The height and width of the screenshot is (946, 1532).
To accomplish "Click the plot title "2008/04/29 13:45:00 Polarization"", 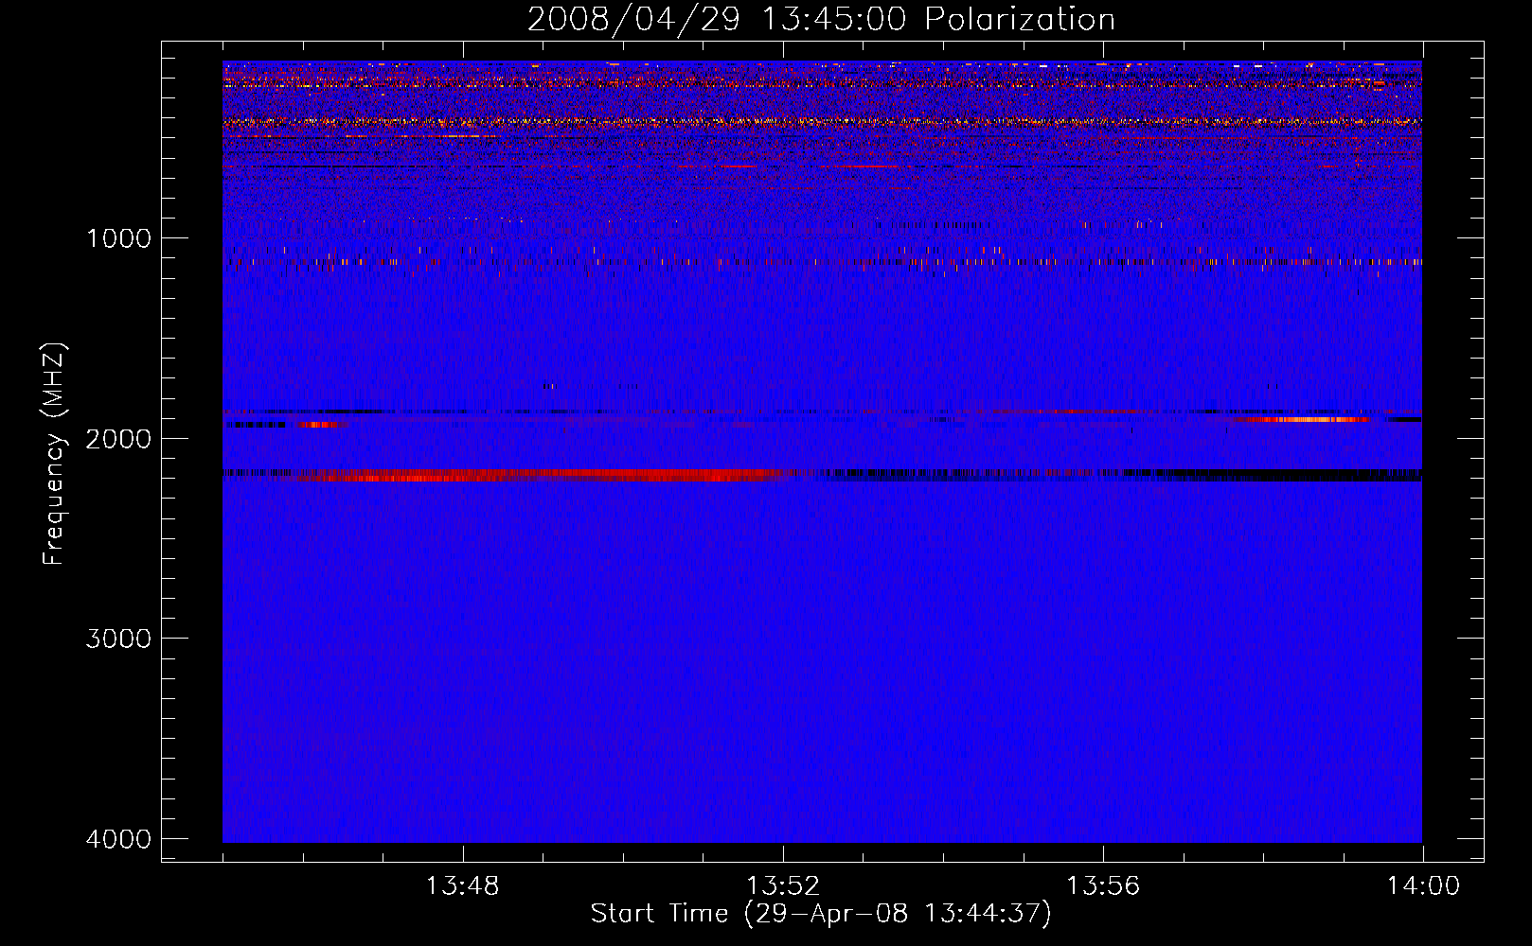I will (821, 19).
